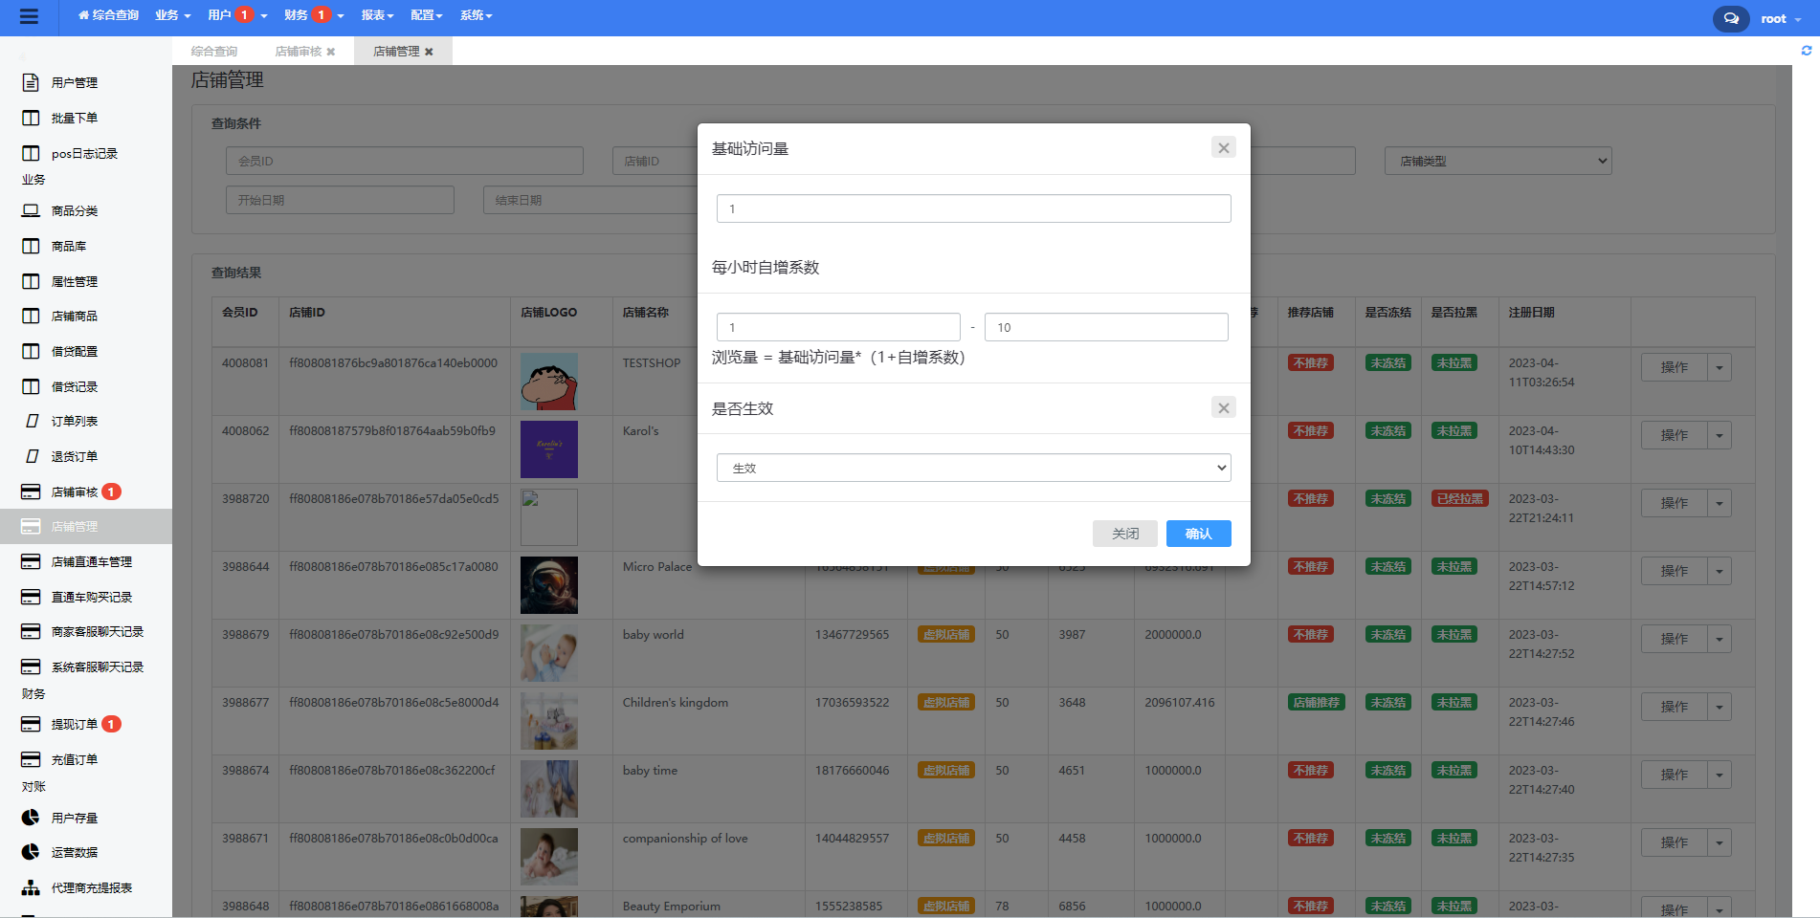Focus the 基础访问量 input field
1820x918 pixels.
pyautogui.click(x=973, y=208)
